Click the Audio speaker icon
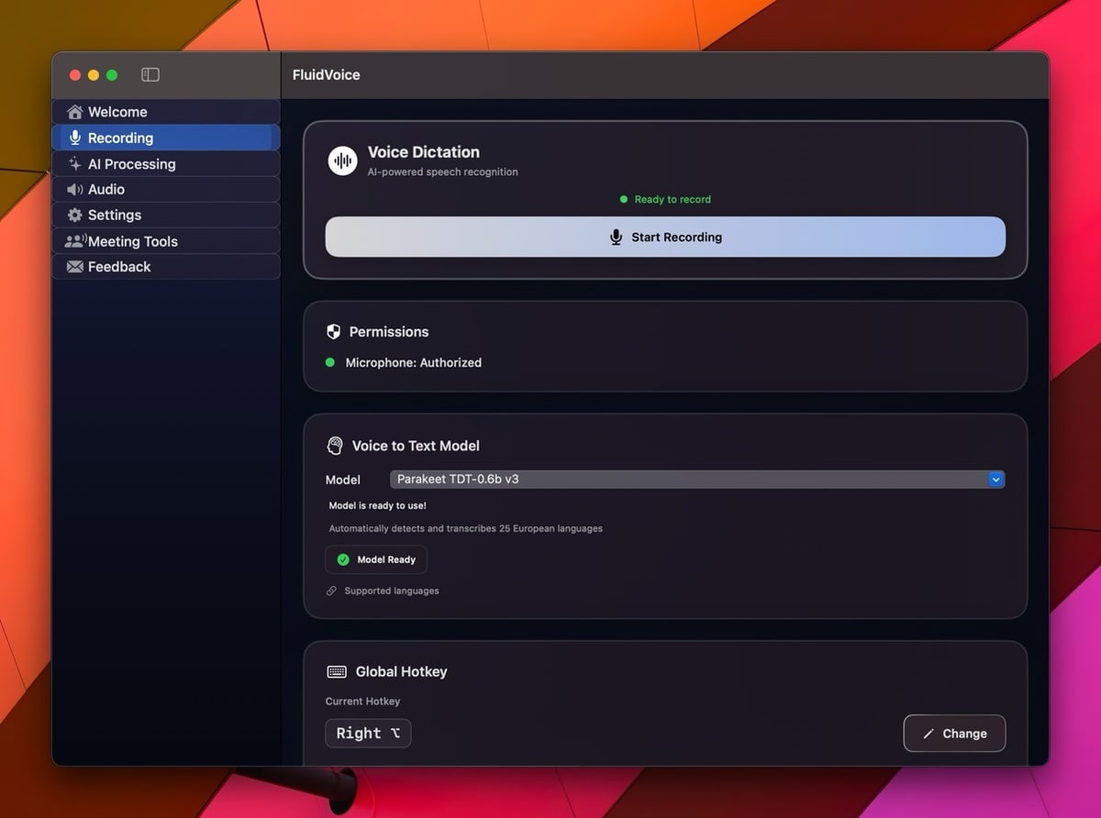This screenshot has height=818, width=1101. tap(75, 190)
